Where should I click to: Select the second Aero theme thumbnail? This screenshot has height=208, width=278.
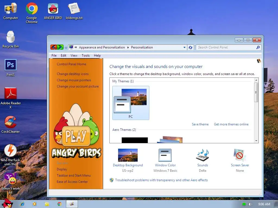[170, 139]
